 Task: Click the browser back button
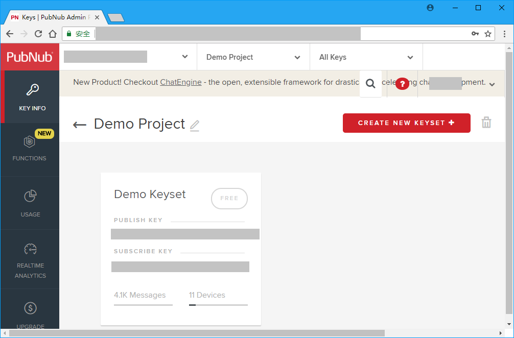pos(10,34)
